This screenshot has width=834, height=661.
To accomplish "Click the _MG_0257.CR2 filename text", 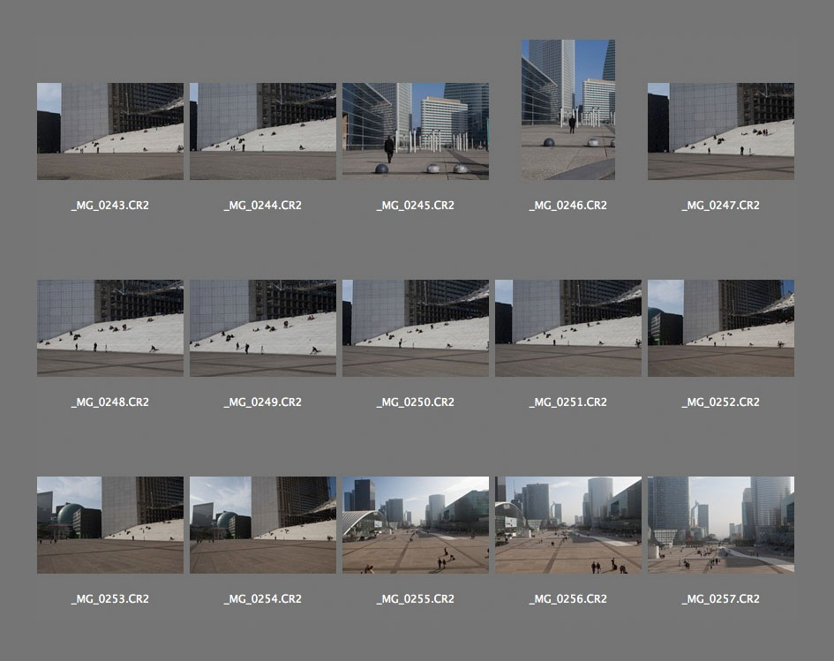I will point(721,599).
